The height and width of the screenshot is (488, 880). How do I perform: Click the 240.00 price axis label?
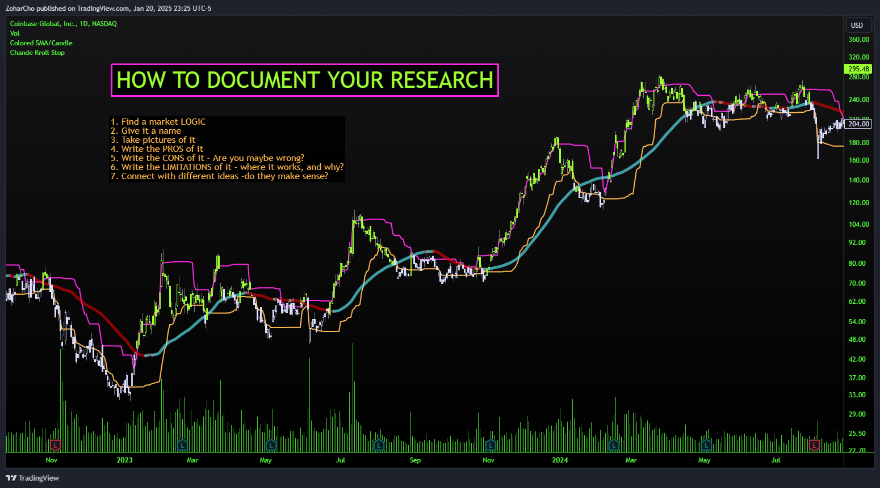pyautogui.click(x=859, y=100)
